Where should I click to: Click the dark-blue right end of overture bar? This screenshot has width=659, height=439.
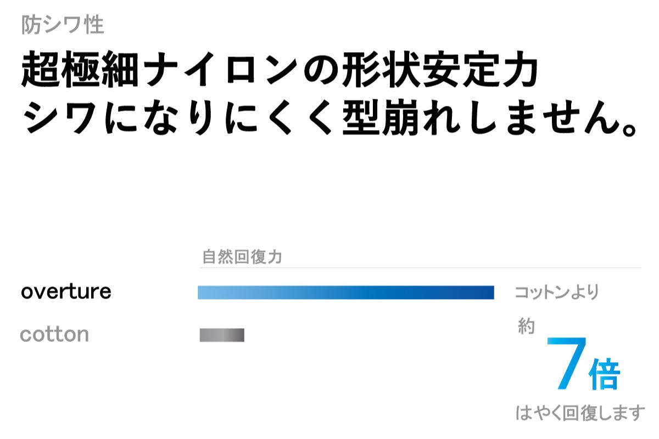(486, 292)
